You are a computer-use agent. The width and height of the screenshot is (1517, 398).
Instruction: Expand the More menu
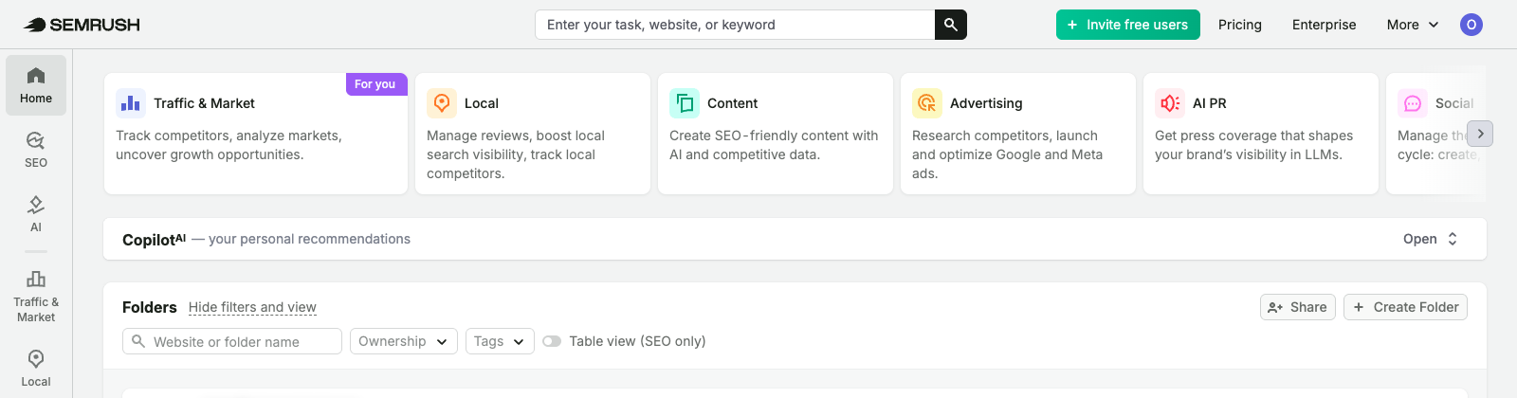point(1413,25)
